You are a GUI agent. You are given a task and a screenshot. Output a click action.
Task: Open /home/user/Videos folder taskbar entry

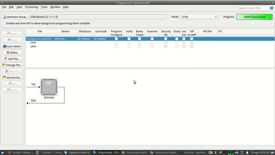click(164, 152)
